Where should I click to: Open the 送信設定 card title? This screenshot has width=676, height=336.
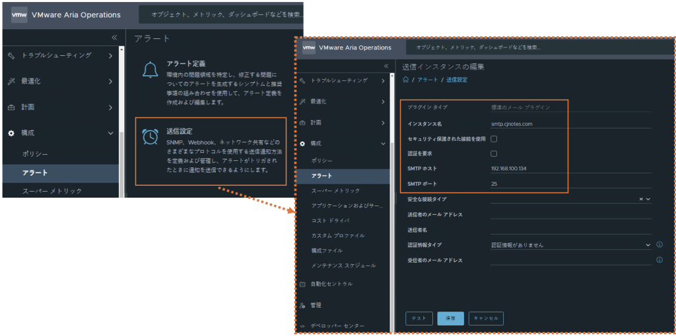[x=180, y=131]
